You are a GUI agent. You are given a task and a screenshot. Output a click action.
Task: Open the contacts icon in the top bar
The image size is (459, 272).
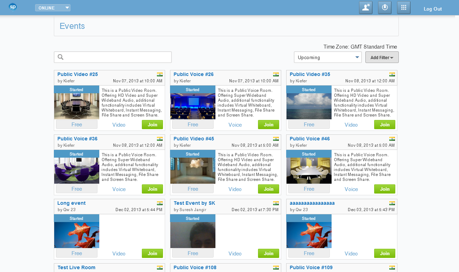click(366, 8)
